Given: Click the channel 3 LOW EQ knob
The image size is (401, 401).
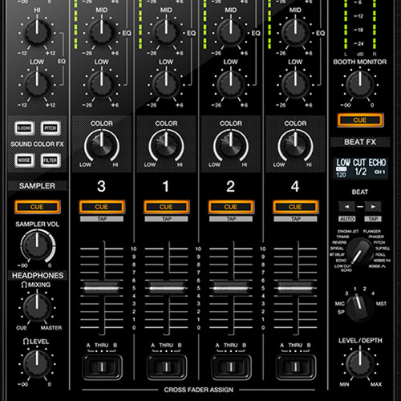Looking at the screenshot, I should 102,84.
